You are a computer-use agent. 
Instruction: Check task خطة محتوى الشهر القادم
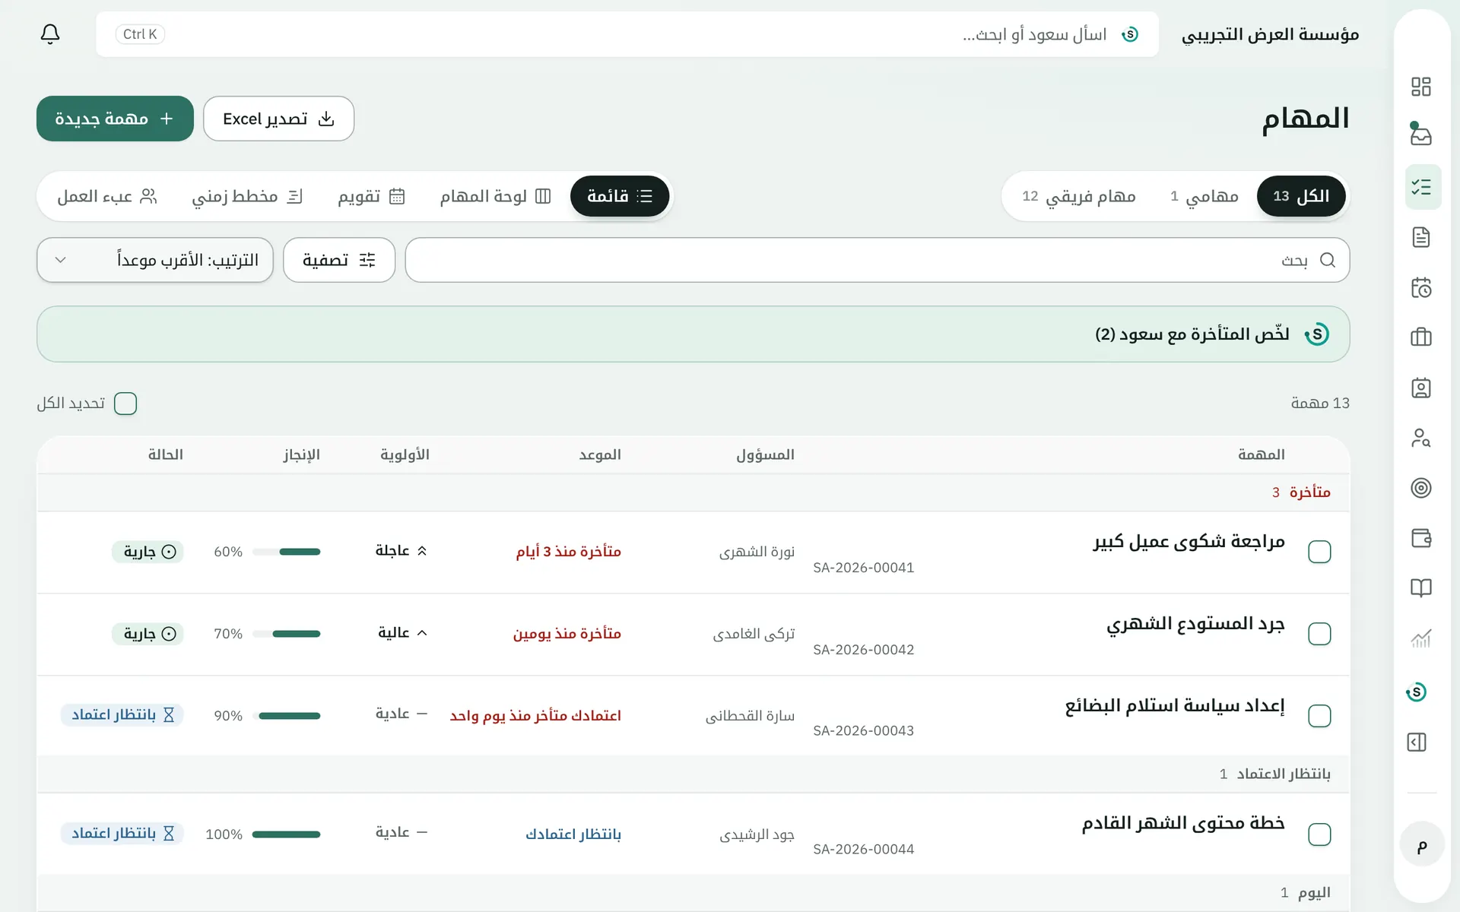click(x=1319, y=834)
